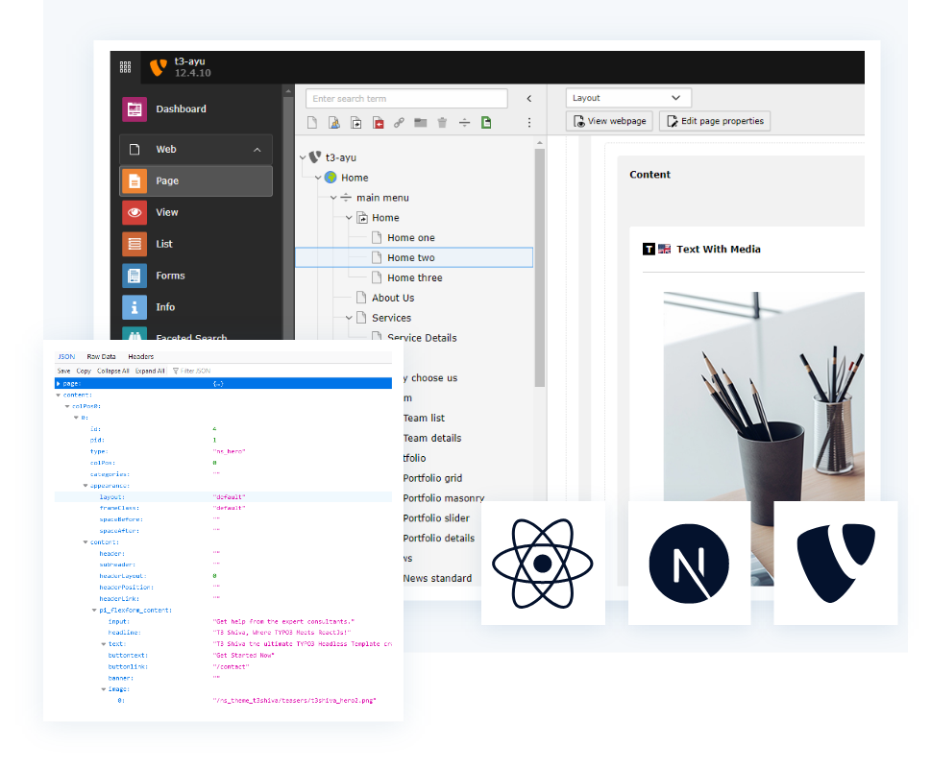Click the trash icon in page tree toolbar
Screen dimensions: 931x769
[x=442, y=123]
